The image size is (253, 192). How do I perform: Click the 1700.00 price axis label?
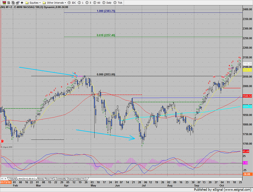click(x=247, y=144)
